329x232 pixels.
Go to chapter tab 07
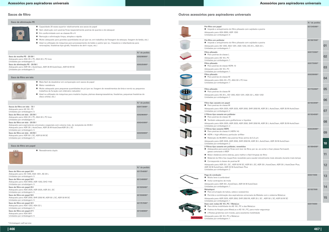coord(326,111)
